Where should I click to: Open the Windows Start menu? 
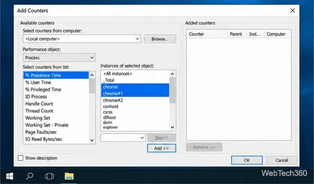click(x=9, y=176)
